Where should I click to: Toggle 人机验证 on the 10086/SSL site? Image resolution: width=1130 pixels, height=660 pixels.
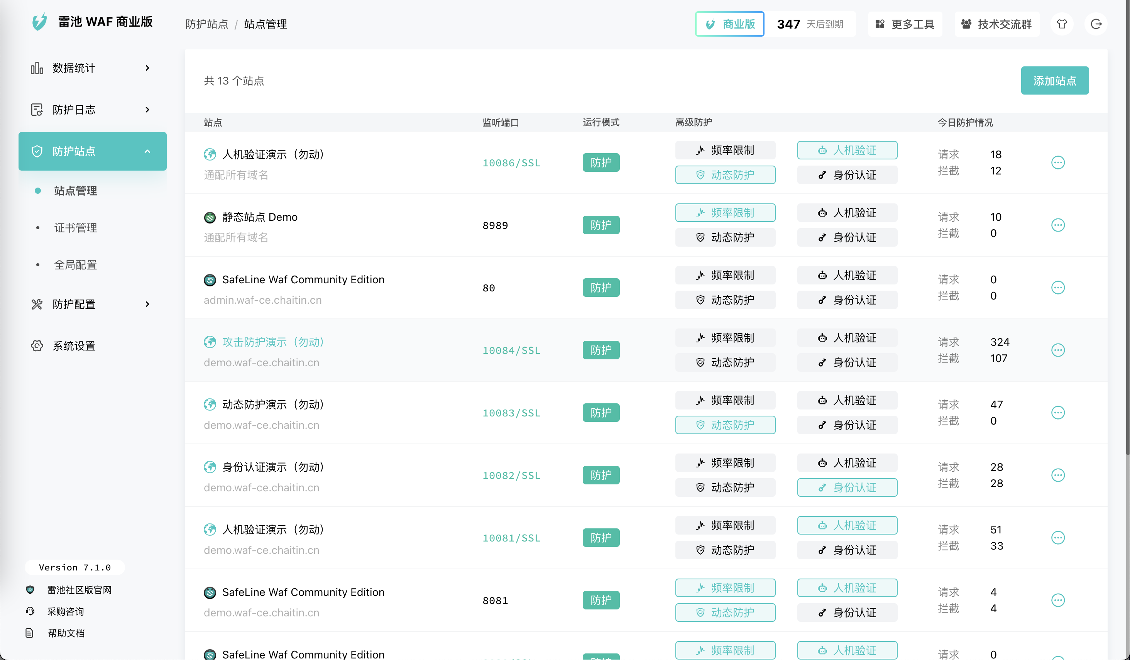pyautogui.click(x=847, y=150)
